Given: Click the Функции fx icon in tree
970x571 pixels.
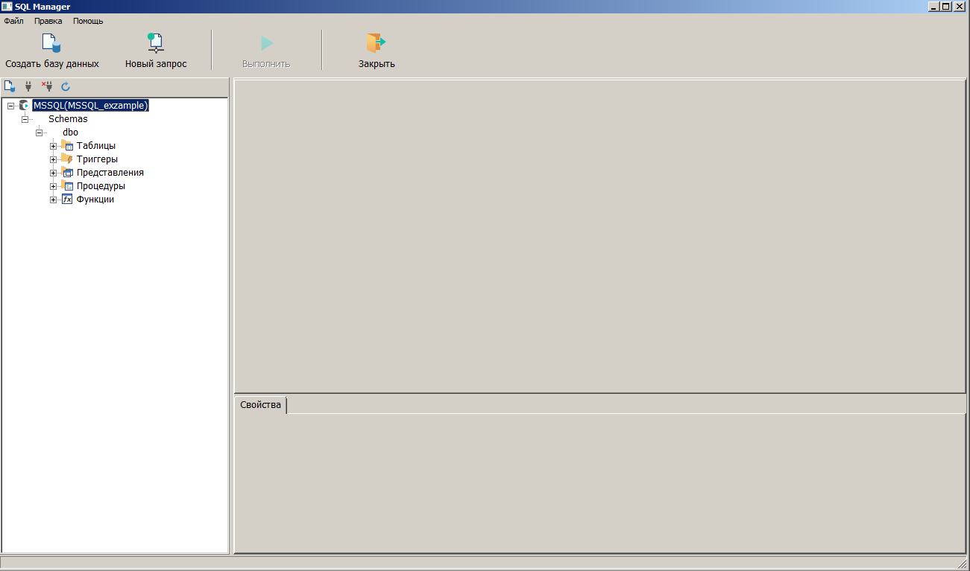Looking at the screenshot, I should [x=67, y=200].
